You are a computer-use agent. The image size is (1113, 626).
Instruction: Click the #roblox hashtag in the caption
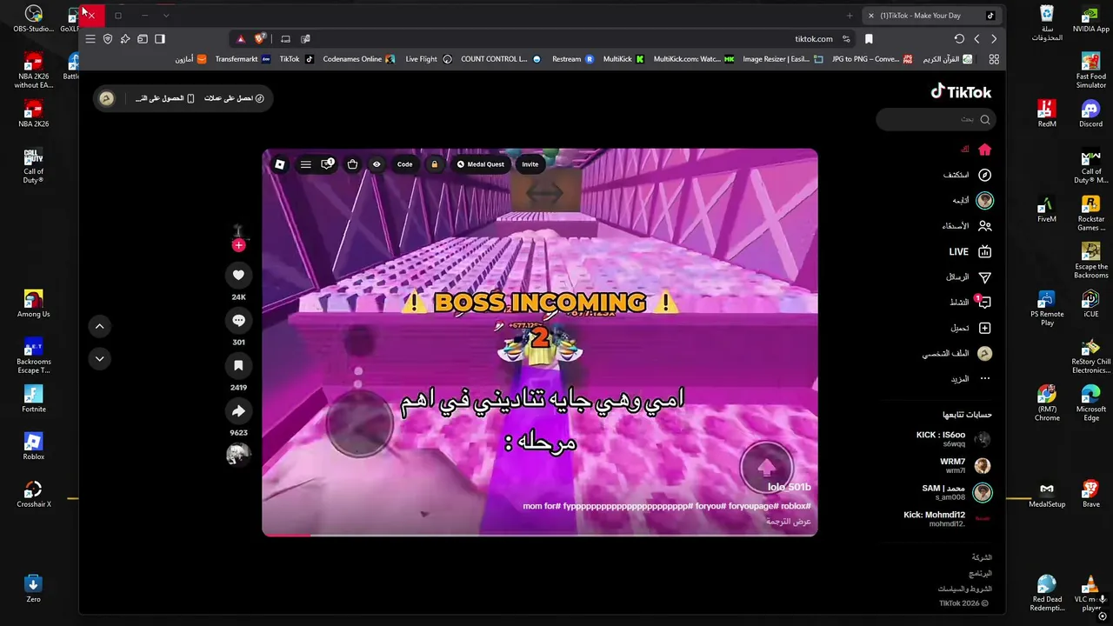click(x=796, y=506)
